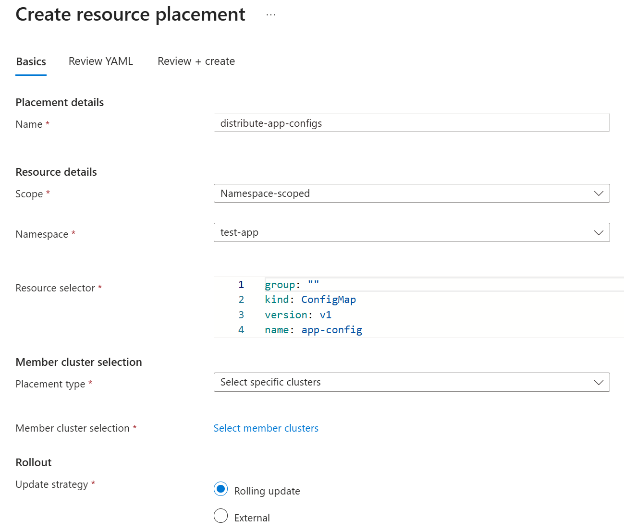Open the Placement type dropdown
624x531 pixels.
[x=412, y=382]
